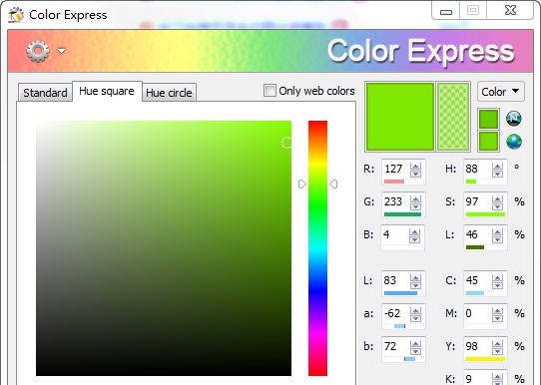541x385 pixels.
Task: Increase the S saturation value
Action: [x=497, y=198]
